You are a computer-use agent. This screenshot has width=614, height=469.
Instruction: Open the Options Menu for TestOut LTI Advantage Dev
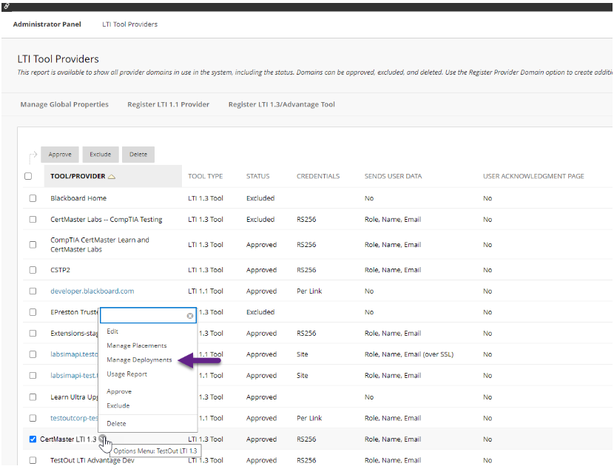tap(141, 460)
